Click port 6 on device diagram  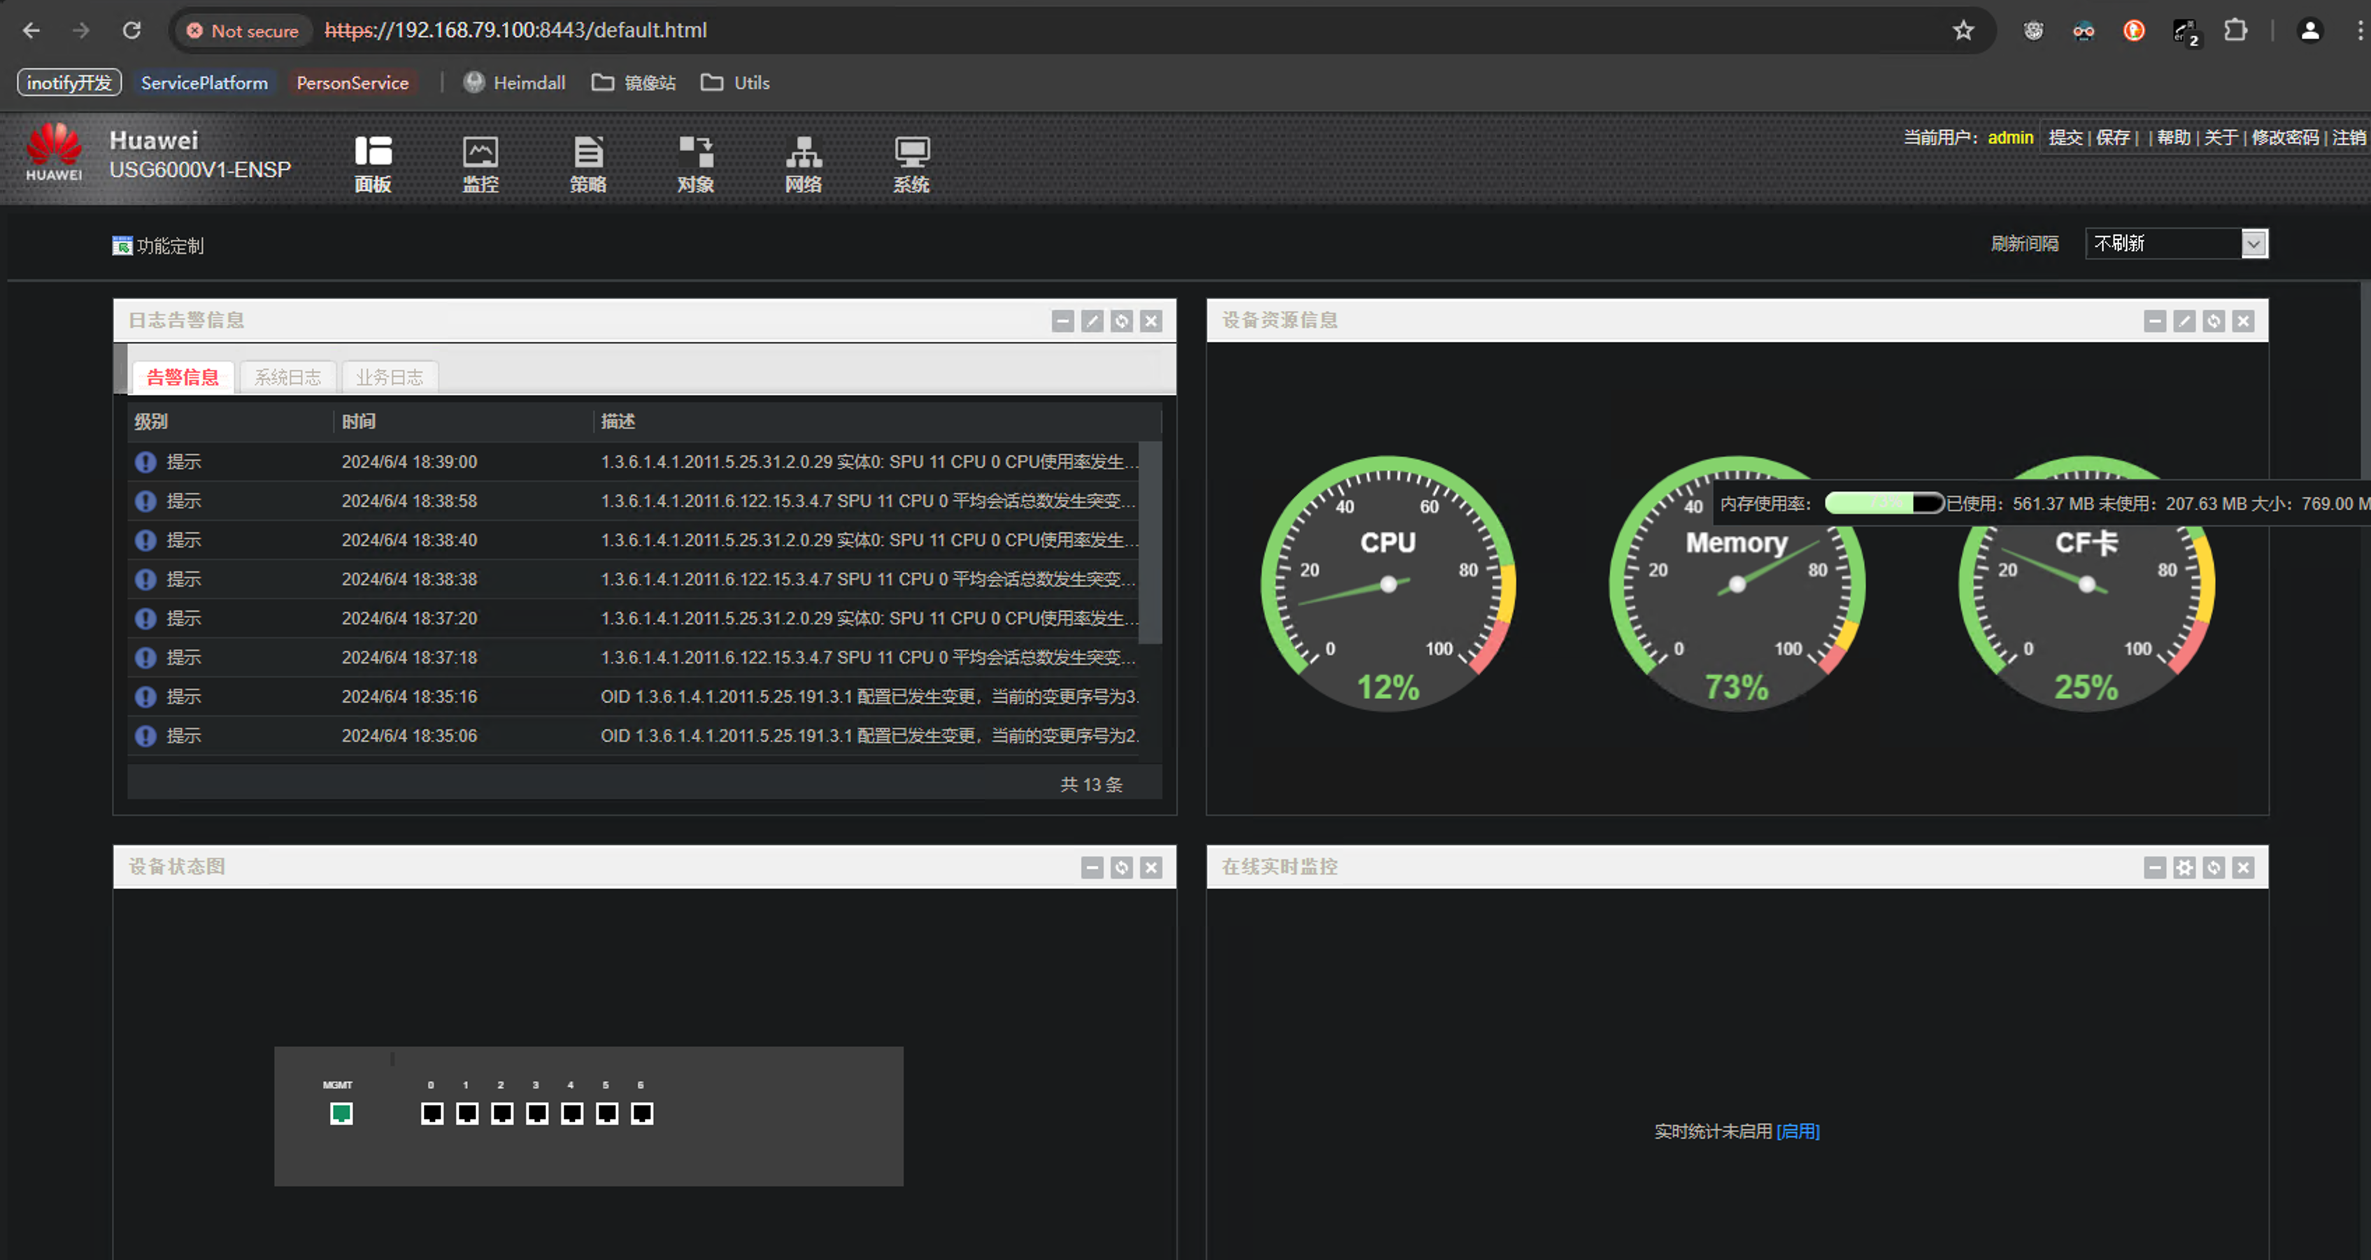[641, 1114]
